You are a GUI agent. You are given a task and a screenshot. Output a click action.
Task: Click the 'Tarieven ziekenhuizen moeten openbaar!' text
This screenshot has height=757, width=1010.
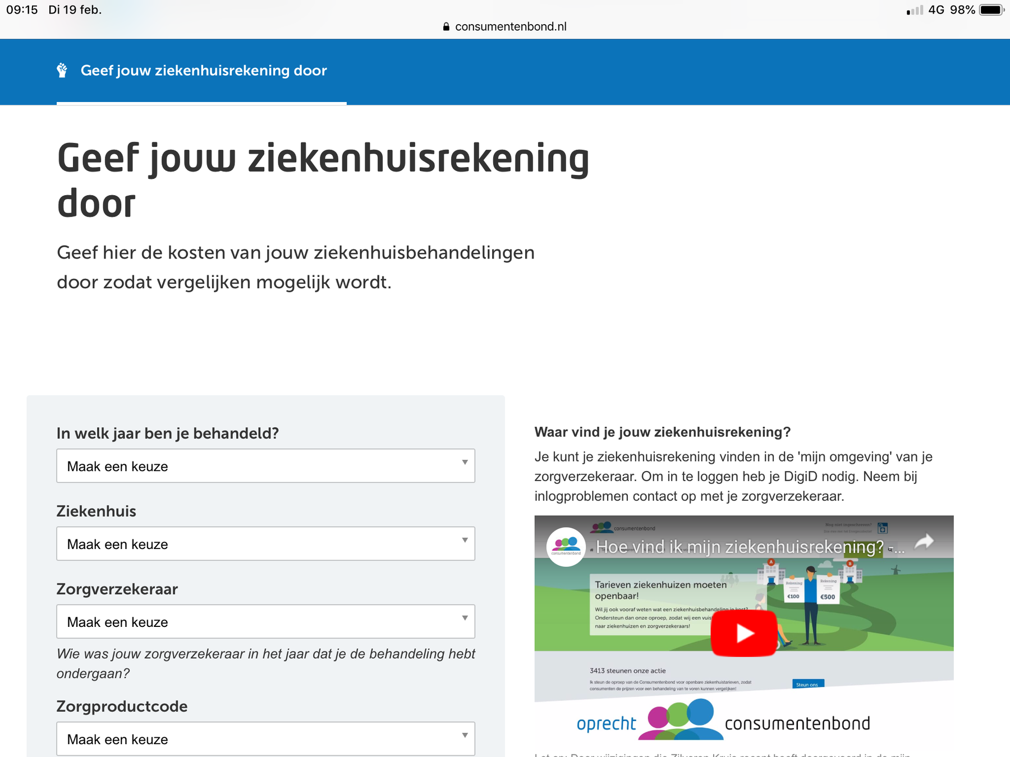[x=660, y=590]
